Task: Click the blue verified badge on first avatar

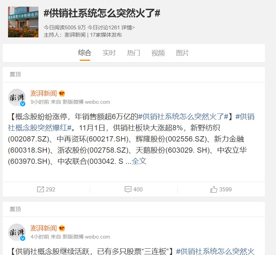Action: pos(23,104)
